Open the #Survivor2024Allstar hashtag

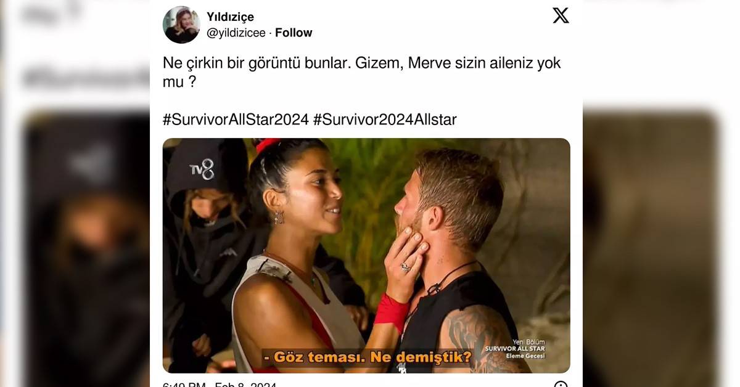click(x=385, y=120)
